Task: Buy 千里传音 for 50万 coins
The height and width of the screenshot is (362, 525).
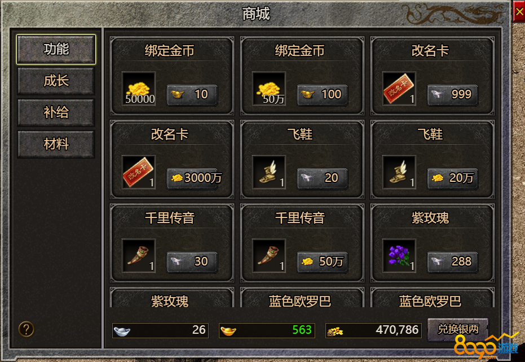Action: 322,262
